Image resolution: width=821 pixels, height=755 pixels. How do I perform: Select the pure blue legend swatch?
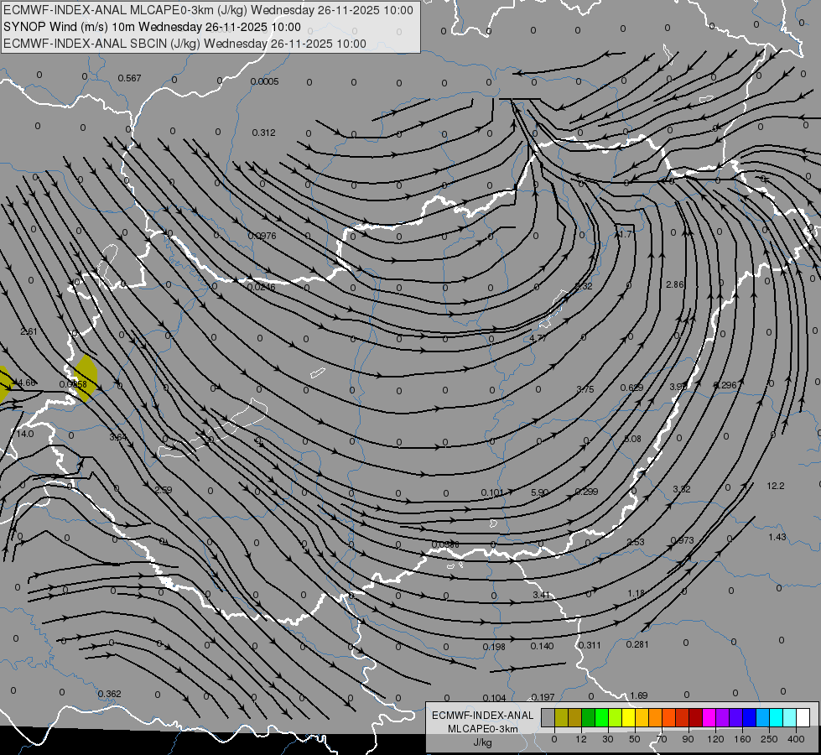pyautogui.click(x=749, y=717)
